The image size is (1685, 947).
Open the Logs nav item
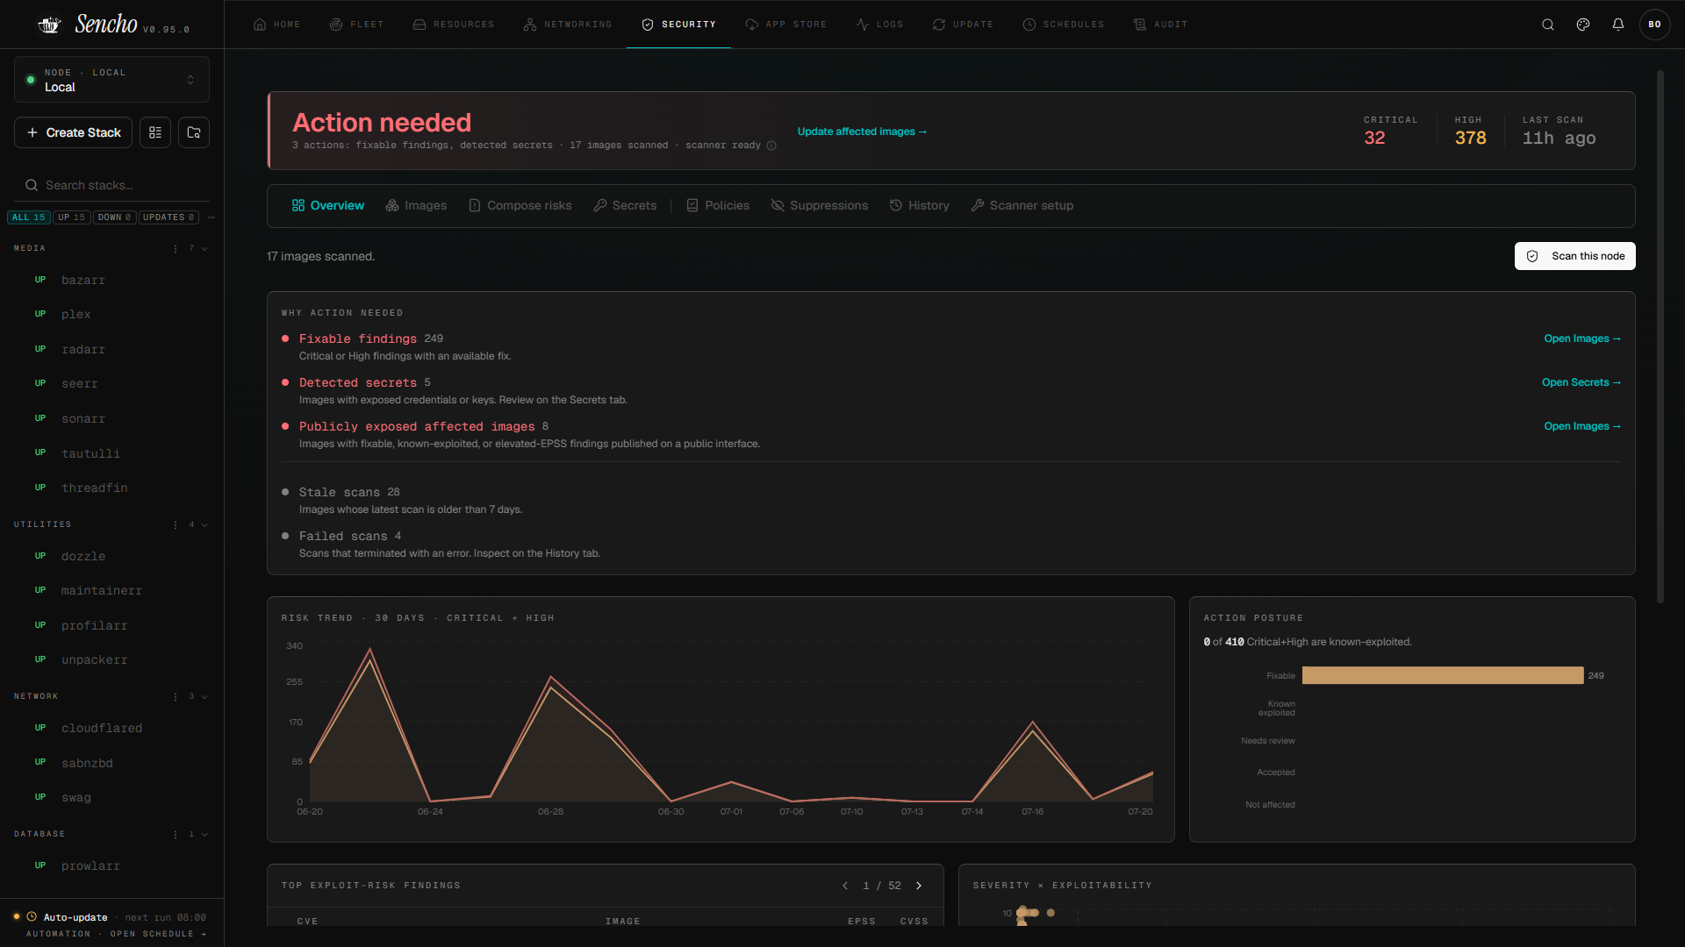point(880,25)
